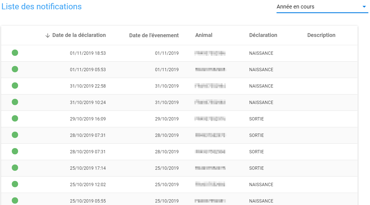Click the "Animal" column header
The height and width of the screenshot is (205, 370).
click(x=204, y=35)
